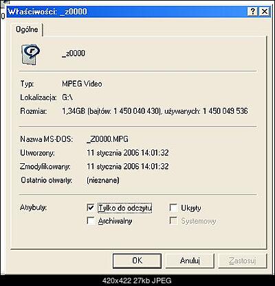Confirm with the OK button
This screenshot has height=286, width=275.
coord(137,261)
